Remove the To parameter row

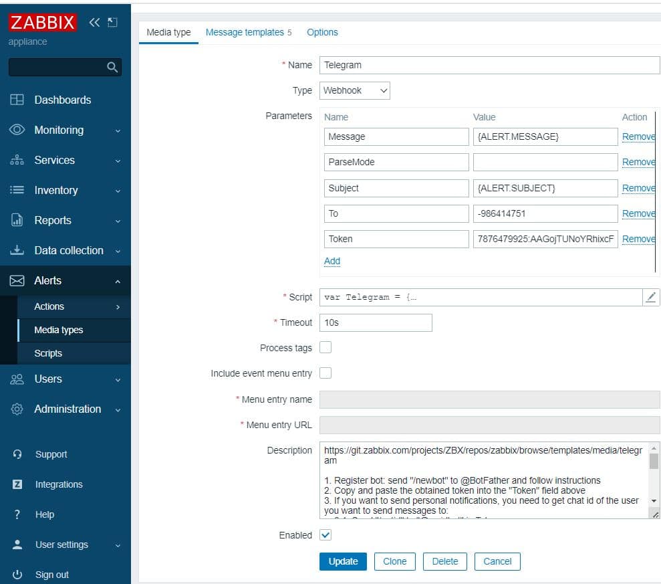pyautogui.click(x=638, y=213)
